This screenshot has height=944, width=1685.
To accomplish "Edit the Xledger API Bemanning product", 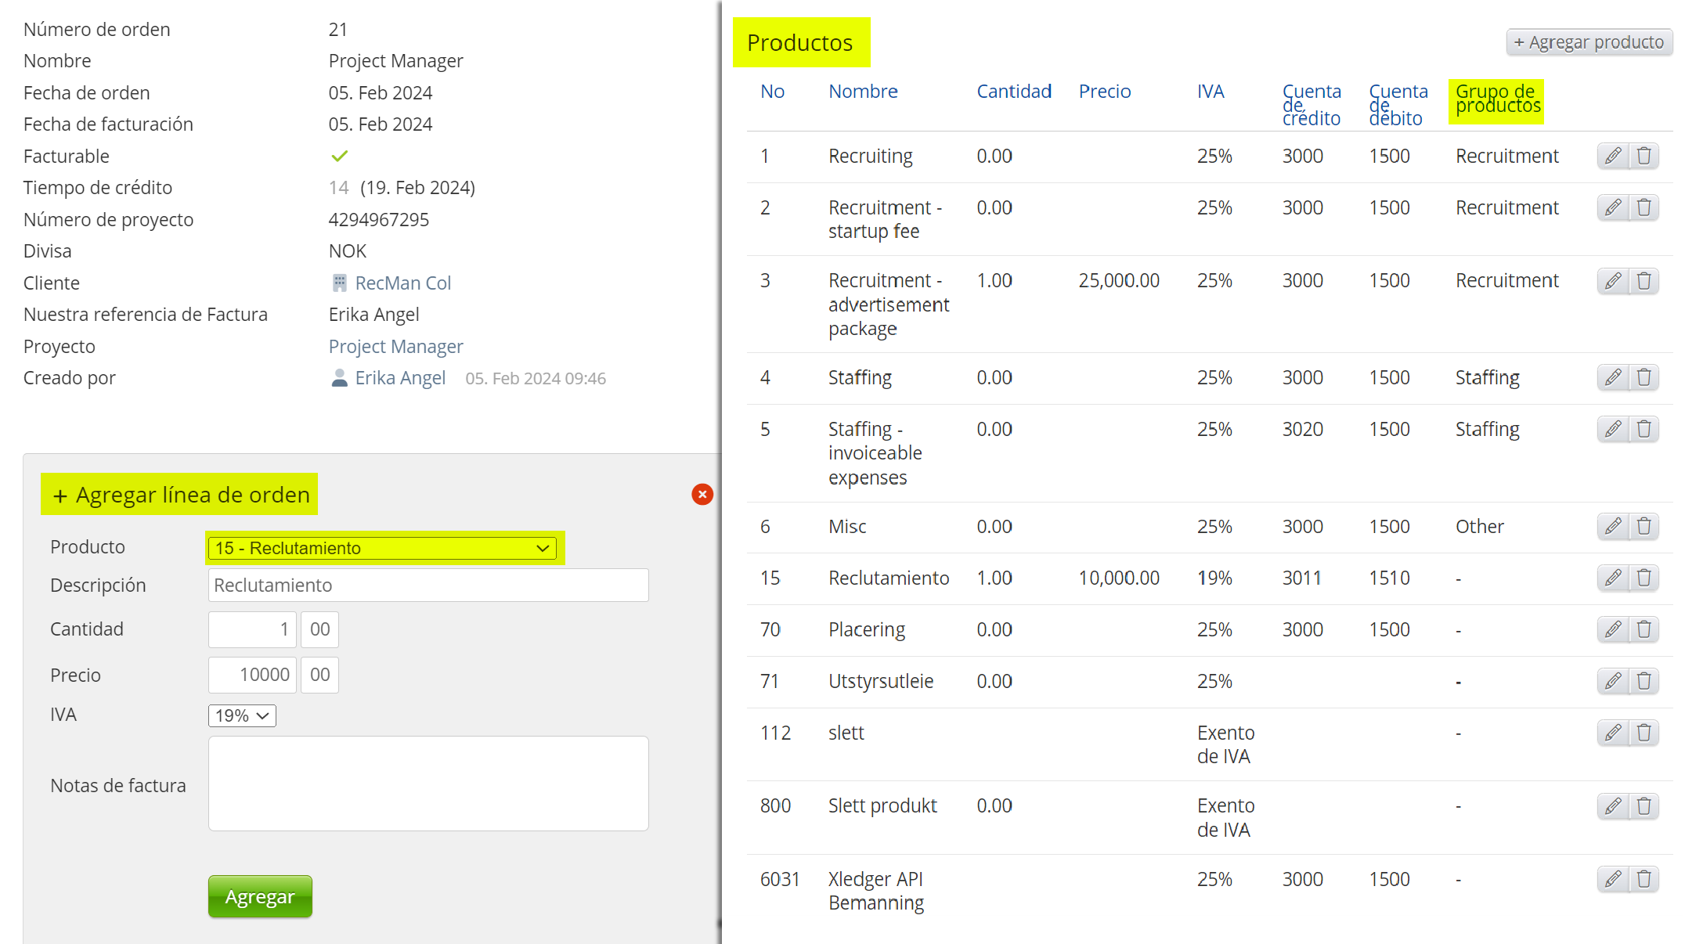I will point(1612,879).
